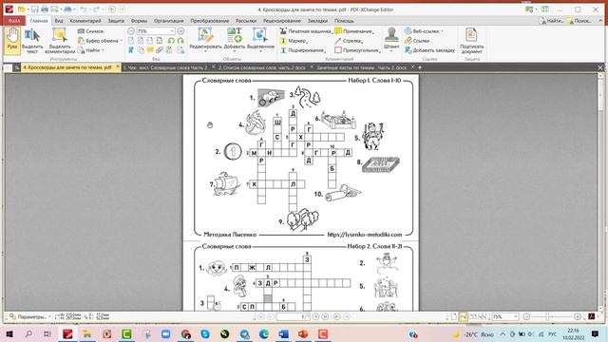
Task: Click Add Bookmark (Добавить закладку)
Action: (x=429, y=50)
